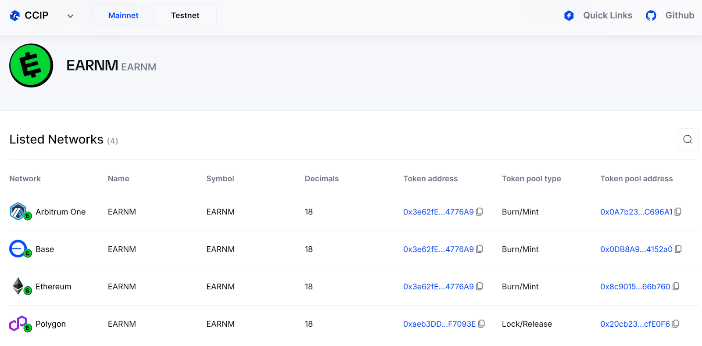Copy the Base row token address

(480, 249)
